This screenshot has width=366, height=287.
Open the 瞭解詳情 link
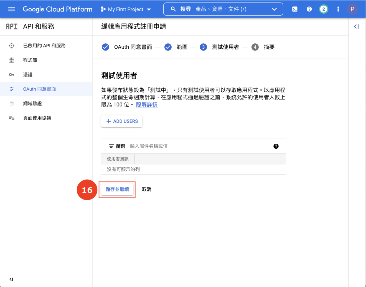tap(147, 105)
